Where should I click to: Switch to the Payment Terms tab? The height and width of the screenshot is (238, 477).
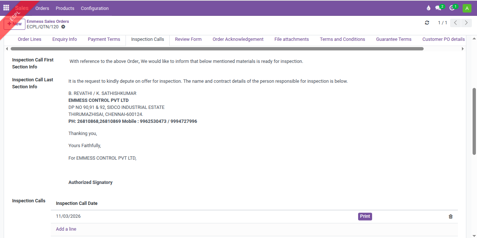[104, 39]
